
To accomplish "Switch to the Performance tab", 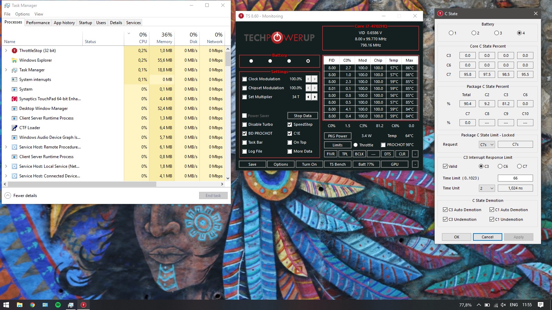I will (x=38, y=23).
